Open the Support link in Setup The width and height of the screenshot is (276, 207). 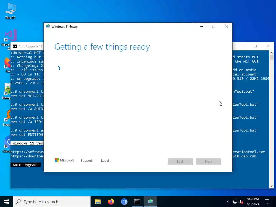(x=87, y=161)
